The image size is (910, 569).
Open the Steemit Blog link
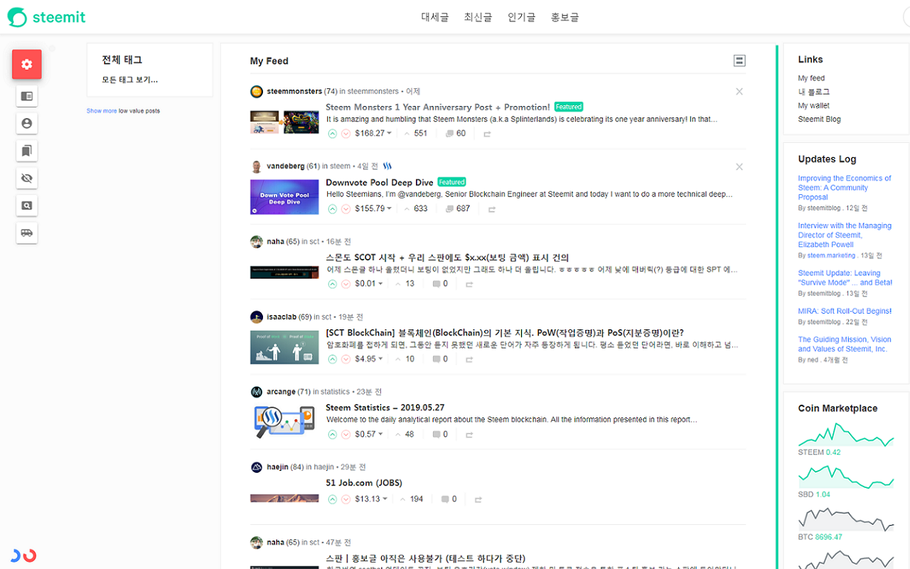coord(819,119)
